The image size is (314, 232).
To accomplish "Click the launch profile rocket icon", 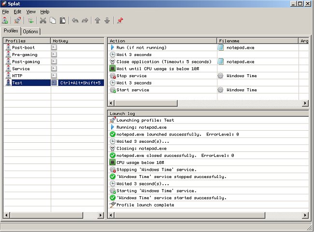I will point(18,20).
